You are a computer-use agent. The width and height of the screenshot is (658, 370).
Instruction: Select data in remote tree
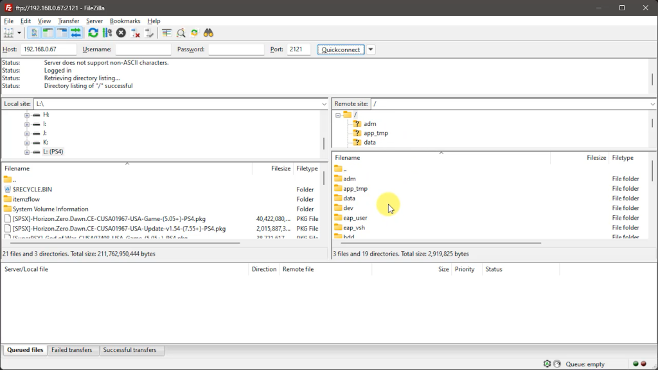[x=369, y=142]
